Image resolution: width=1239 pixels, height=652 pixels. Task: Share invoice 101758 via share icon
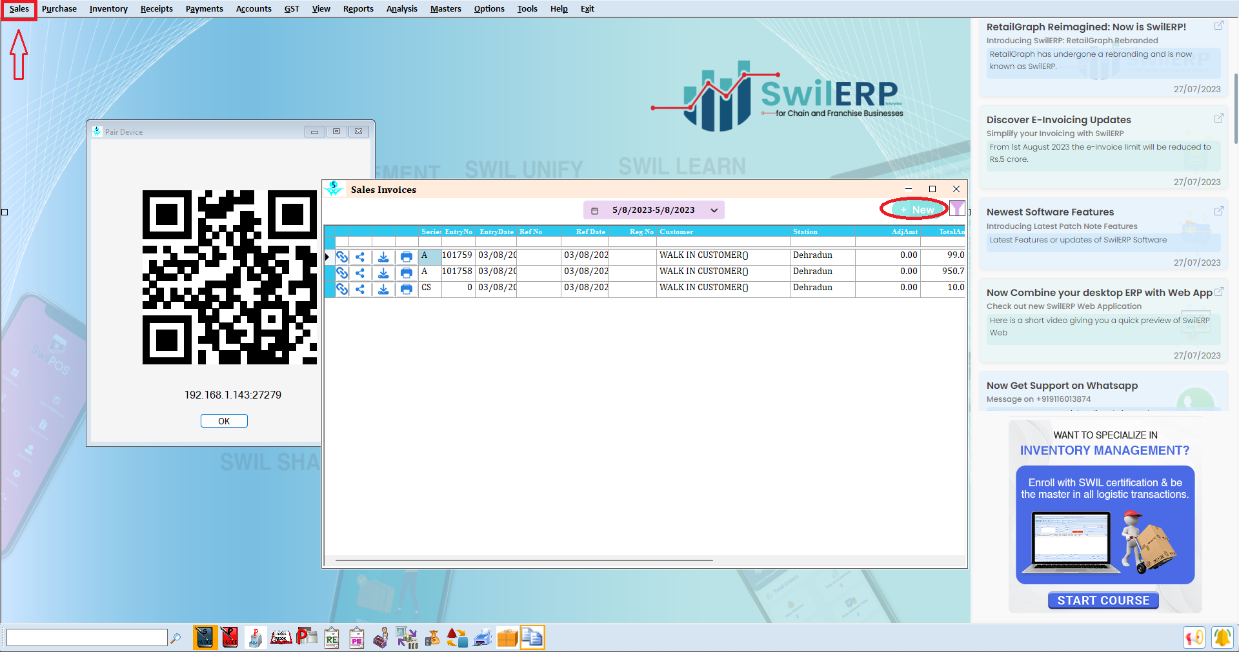coord(360,273)
